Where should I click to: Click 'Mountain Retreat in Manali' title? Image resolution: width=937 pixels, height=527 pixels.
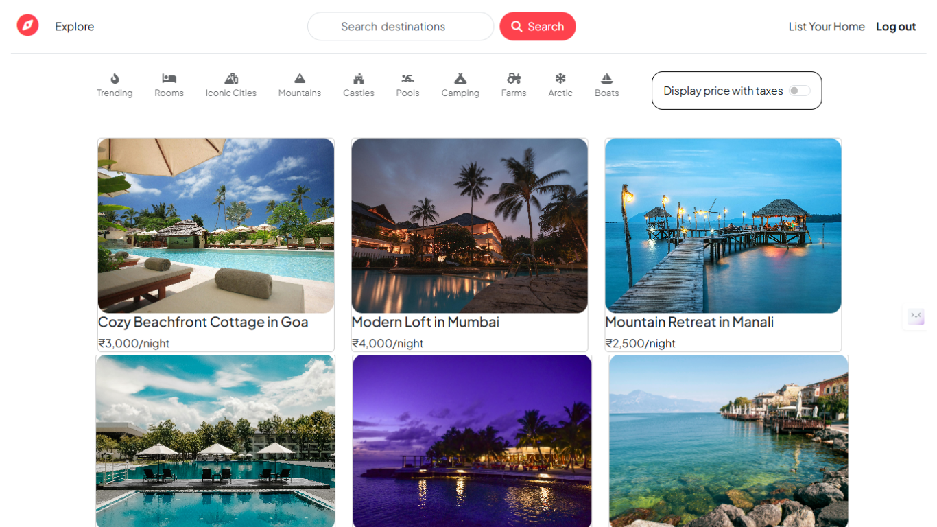(x=689, y=322)
